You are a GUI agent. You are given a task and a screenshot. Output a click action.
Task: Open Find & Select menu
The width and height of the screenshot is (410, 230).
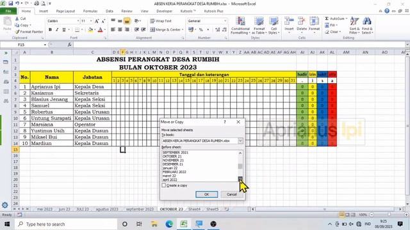(x=367, y=26)
